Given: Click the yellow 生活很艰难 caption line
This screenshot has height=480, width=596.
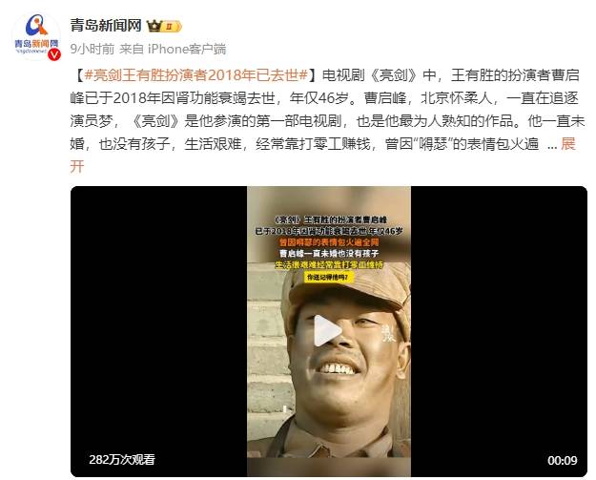Looking at the screenshot, I should pyautogui.click(x=329, y=264).
